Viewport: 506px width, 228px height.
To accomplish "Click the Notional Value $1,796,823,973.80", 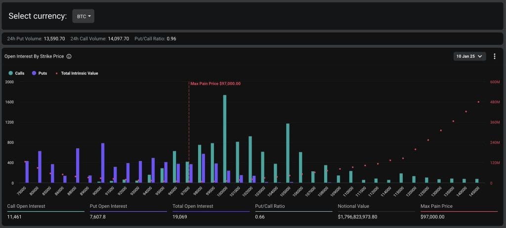I will (x=358, y=217).
